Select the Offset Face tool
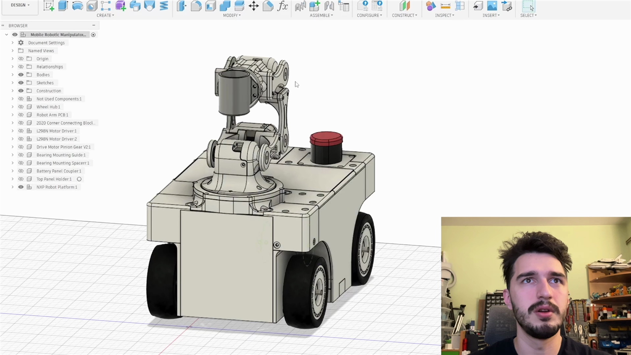631x355 pixels. pos(239,6)
